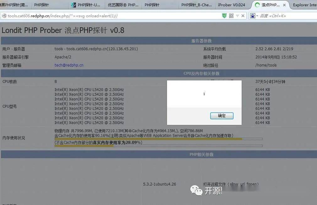Click the QR code icon in the address bar

(x=231, y=16)
